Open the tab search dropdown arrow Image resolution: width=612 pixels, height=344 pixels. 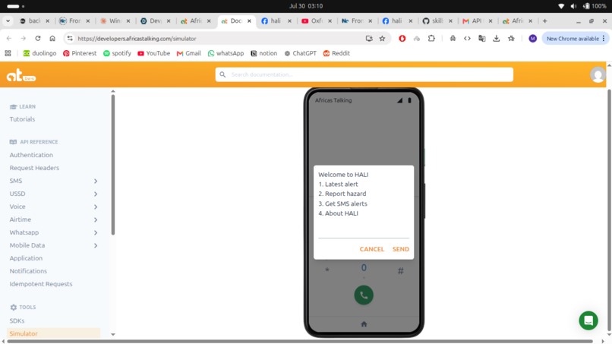click(8, 21)
